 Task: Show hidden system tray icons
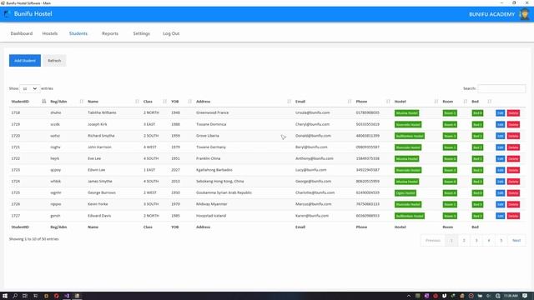[x=409, y=296]
